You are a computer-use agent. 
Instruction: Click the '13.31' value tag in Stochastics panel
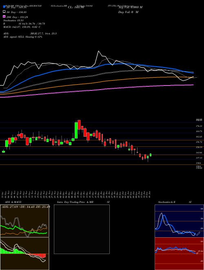point(198,234)
